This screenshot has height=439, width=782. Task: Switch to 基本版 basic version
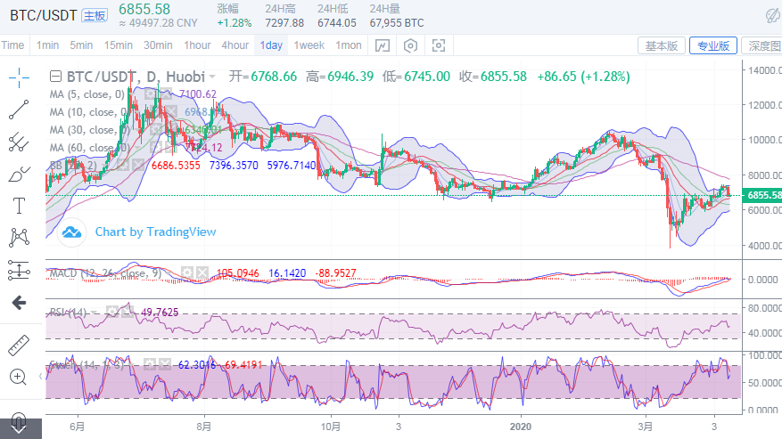[662, 45]
